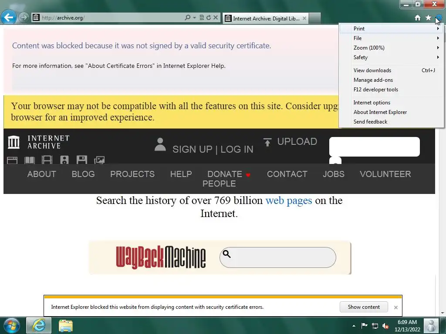Click the Wayback Machine search field
Viewport: 446px width, 334px height.
pyautogui.click(x=277, y=257)
